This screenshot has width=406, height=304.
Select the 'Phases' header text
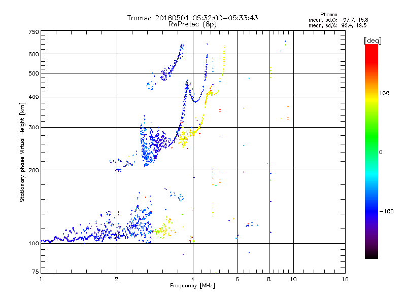tap(328, 15)
